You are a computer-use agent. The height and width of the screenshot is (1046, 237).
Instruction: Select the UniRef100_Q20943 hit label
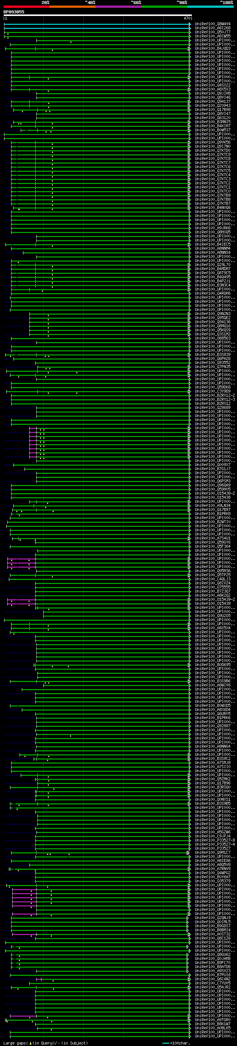(x=213, y=106)
